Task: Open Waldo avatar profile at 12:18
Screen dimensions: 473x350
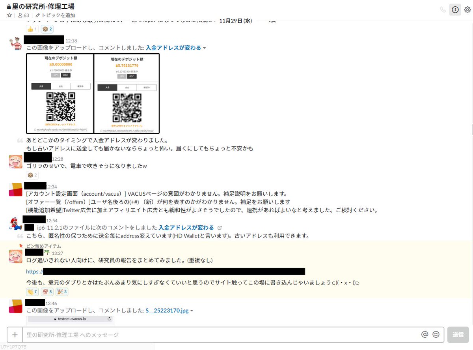Action: (15, 43)
